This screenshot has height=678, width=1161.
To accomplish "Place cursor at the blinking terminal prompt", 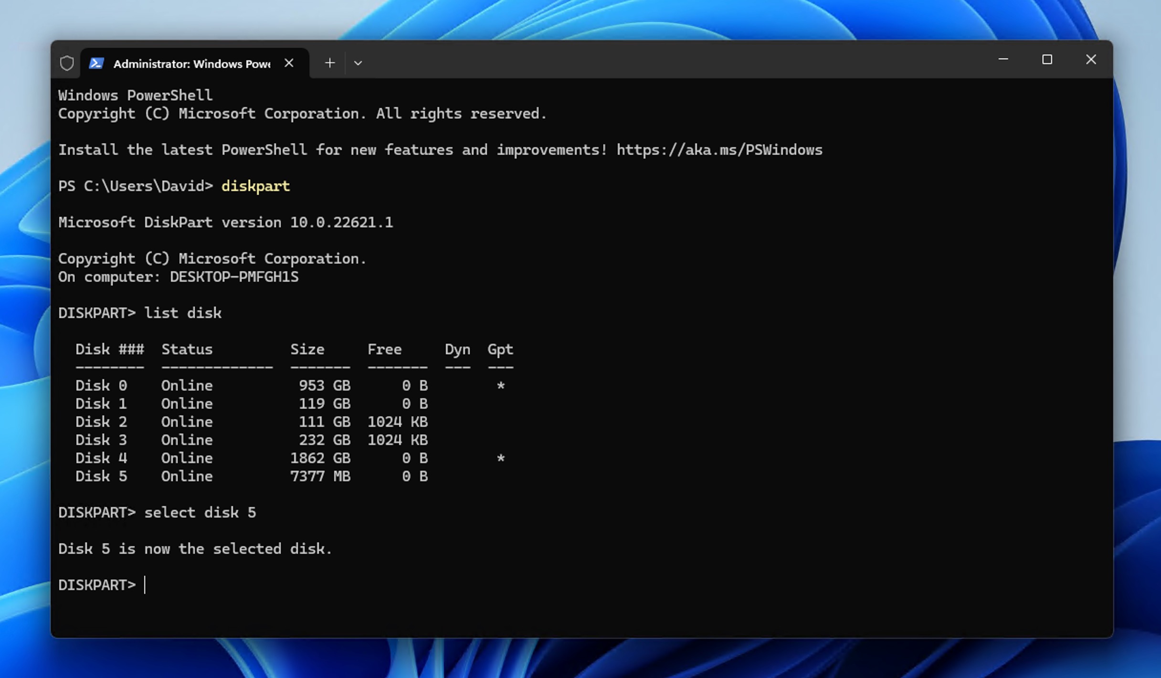I will tap(144, 584).
